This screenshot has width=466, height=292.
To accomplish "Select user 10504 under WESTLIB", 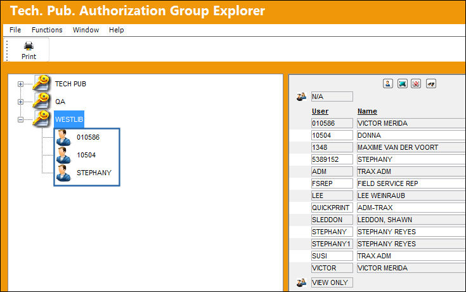I will click(x=86, y=156).
